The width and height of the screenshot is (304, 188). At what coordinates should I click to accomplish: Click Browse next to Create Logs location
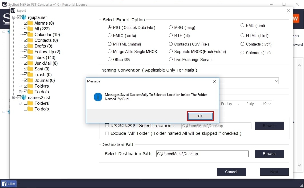269,126
